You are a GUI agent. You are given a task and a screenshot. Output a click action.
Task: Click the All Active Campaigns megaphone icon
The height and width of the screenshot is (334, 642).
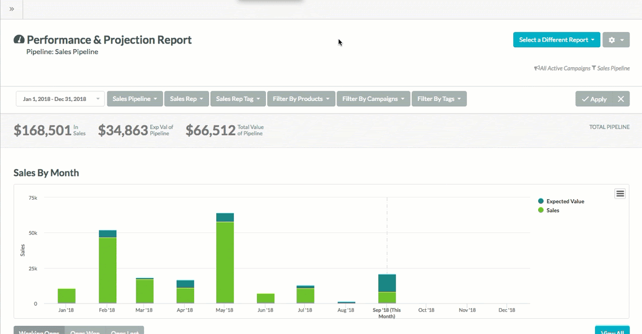(x=538, y=68)
